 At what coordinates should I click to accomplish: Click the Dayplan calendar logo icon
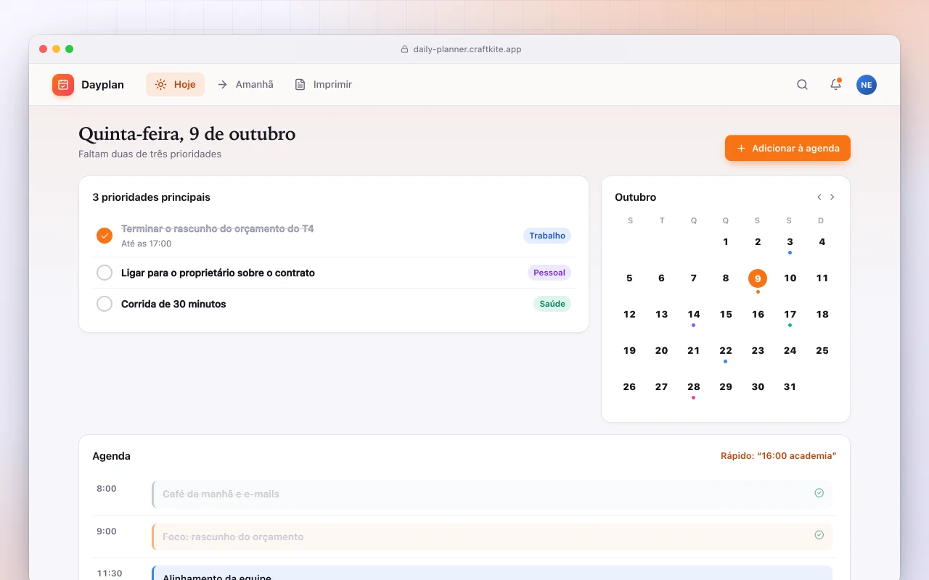click(63, 85)
